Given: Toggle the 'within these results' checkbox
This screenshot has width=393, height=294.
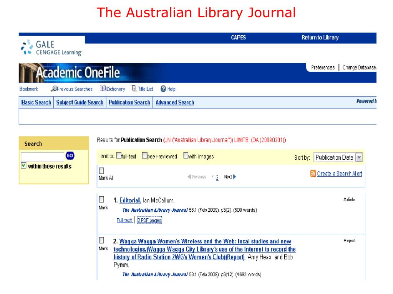Looking at the screenshot, I should coord(23,166).
